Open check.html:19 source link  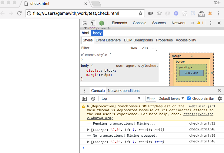(x=202, y=135)
